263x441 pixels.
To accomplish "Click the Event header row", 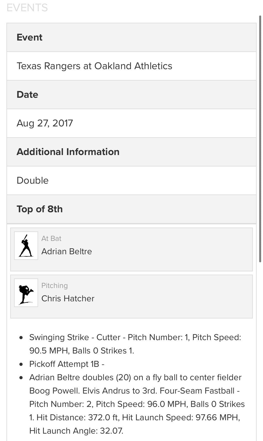I will (131, 37).
